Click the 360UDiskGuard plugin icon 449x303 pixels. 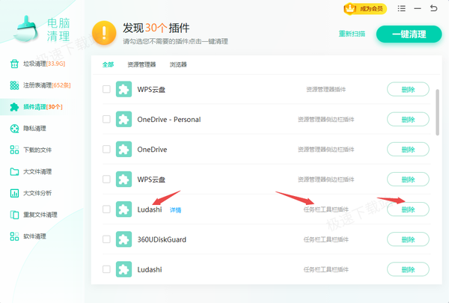[123, 239]
